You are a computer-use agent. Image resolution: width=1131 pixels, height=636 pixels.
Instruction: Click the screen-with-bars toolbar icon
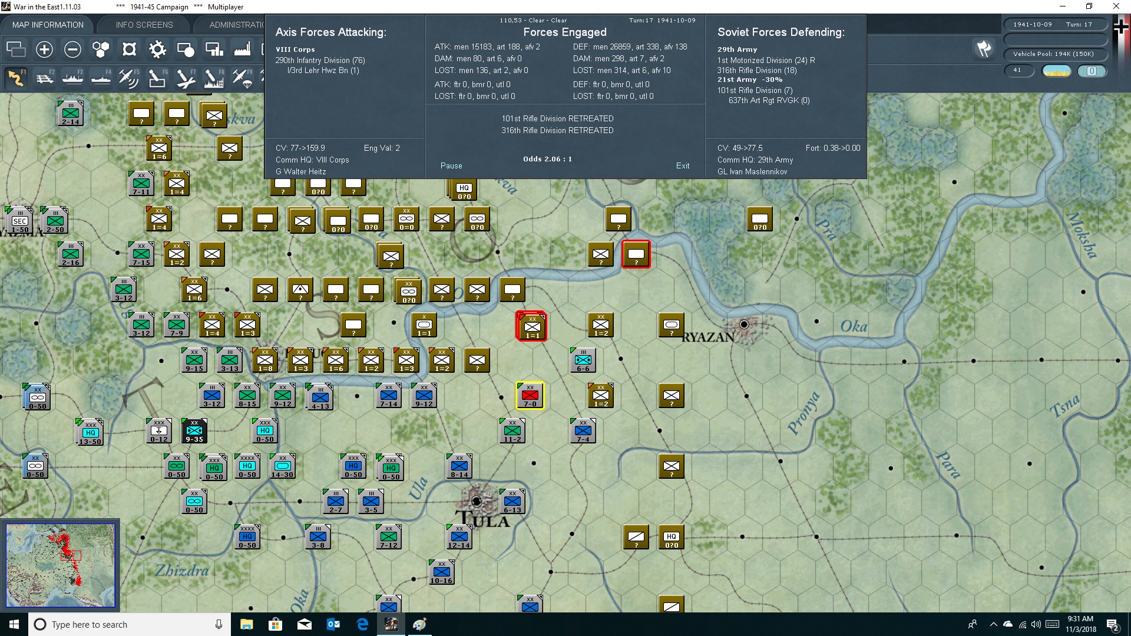[214, 49]
